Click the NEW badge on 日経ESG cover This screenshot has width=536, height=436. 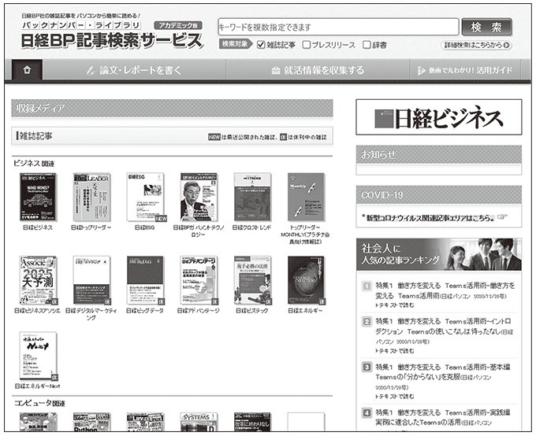(161, 218)
